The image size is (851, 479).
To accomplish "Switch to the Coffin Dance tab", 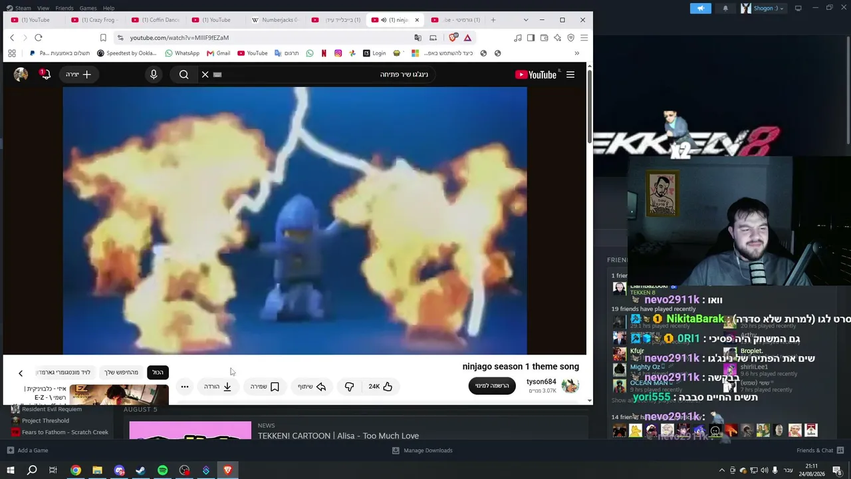I will click(x=156, y=20).
